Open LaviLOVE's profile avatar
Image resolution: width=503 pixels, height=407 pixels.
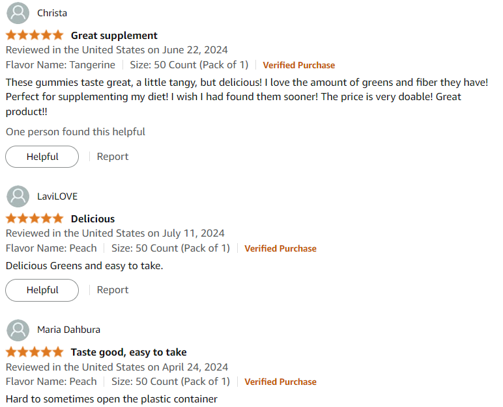[x=18, y=196]
